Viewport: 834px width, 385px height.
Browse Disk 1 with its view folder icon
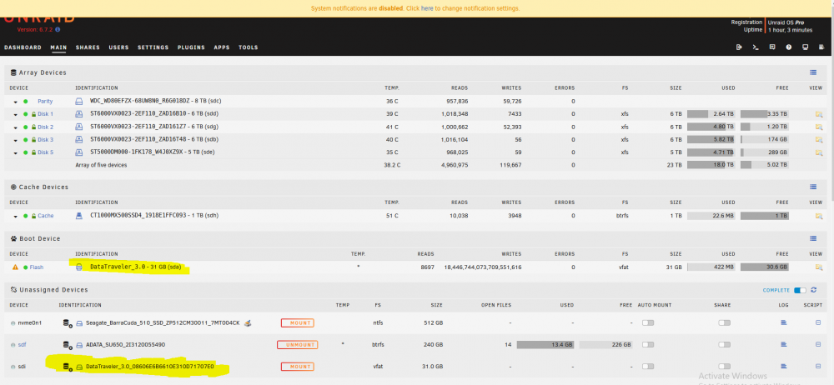coord(819,114)
